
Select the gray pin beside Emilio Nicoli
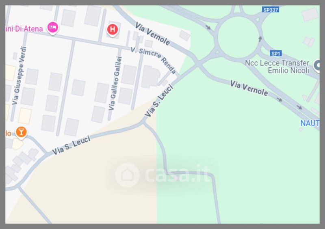click(317, 66)
